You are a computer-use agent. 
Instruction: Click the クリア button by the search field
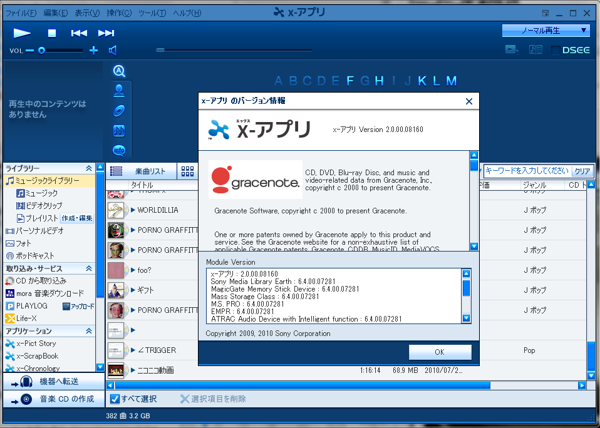tap(582, 171)
